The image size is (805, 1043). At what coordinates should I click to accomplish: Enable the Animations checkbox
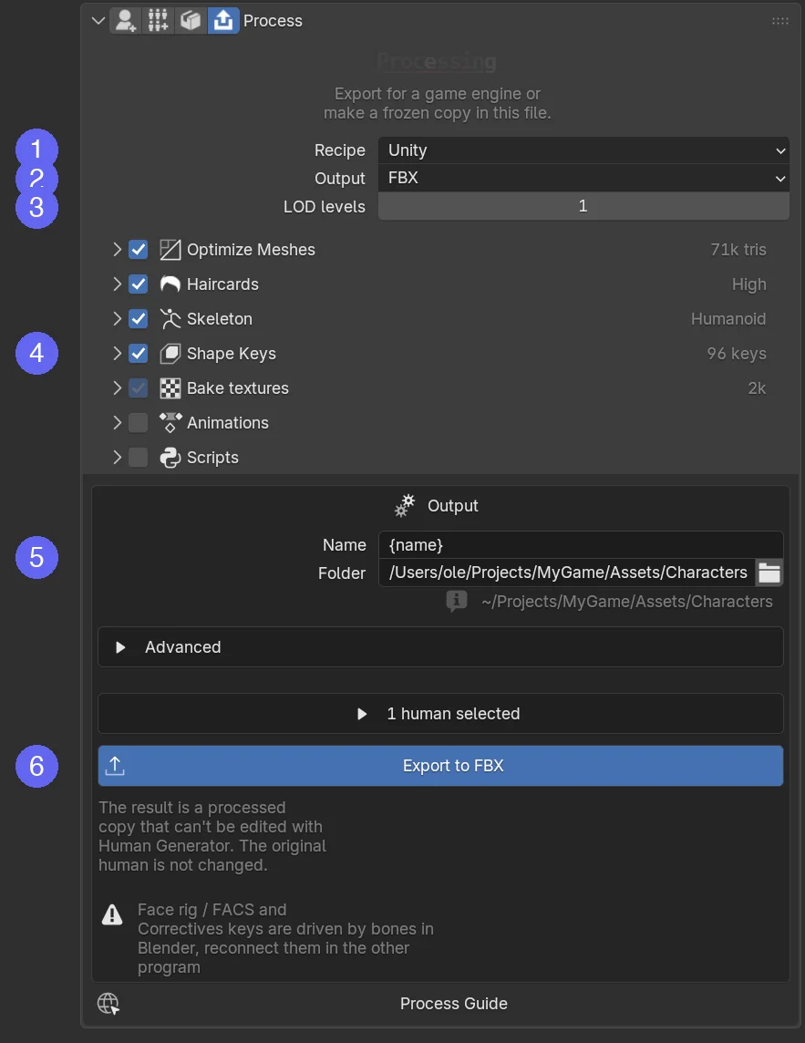[x=139, y=422]
